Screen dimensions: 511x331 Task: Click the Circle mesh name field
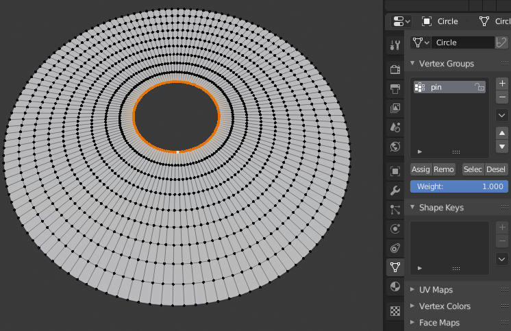(463, 42)
